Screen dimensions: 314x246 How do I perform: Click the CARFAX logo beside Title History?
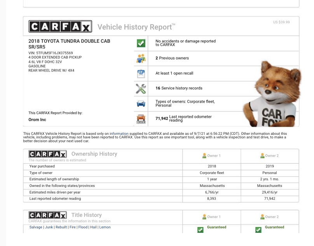click(48, 215)
